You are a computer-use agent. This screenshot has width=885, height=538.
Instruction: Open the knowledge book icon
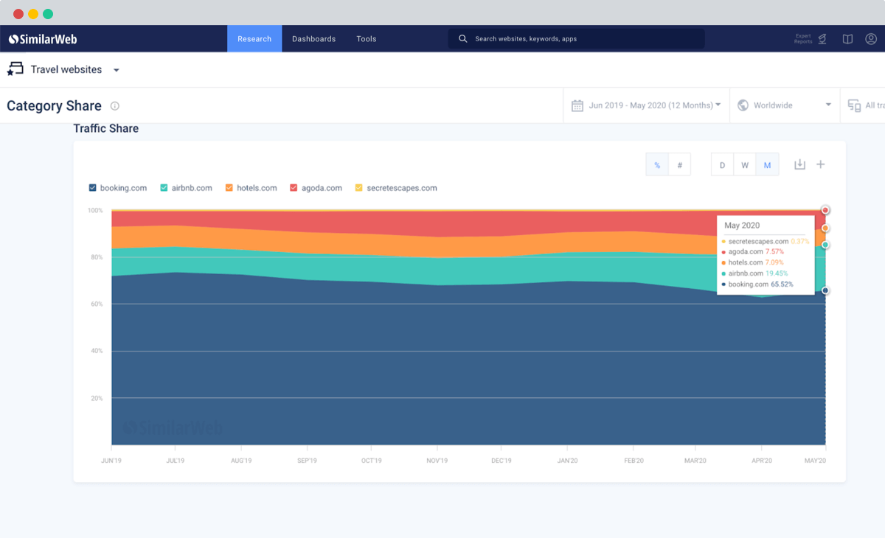pyautogui.click(x=847, y=39)
